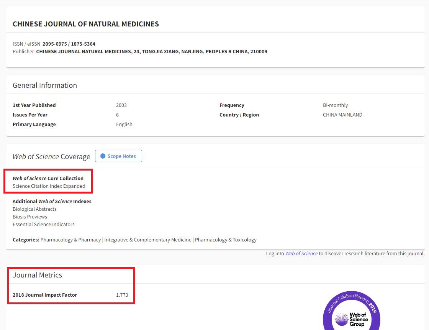Open the Scope Notes button
The height and width of the screenshot is (330, 429).
pos(118,156)
